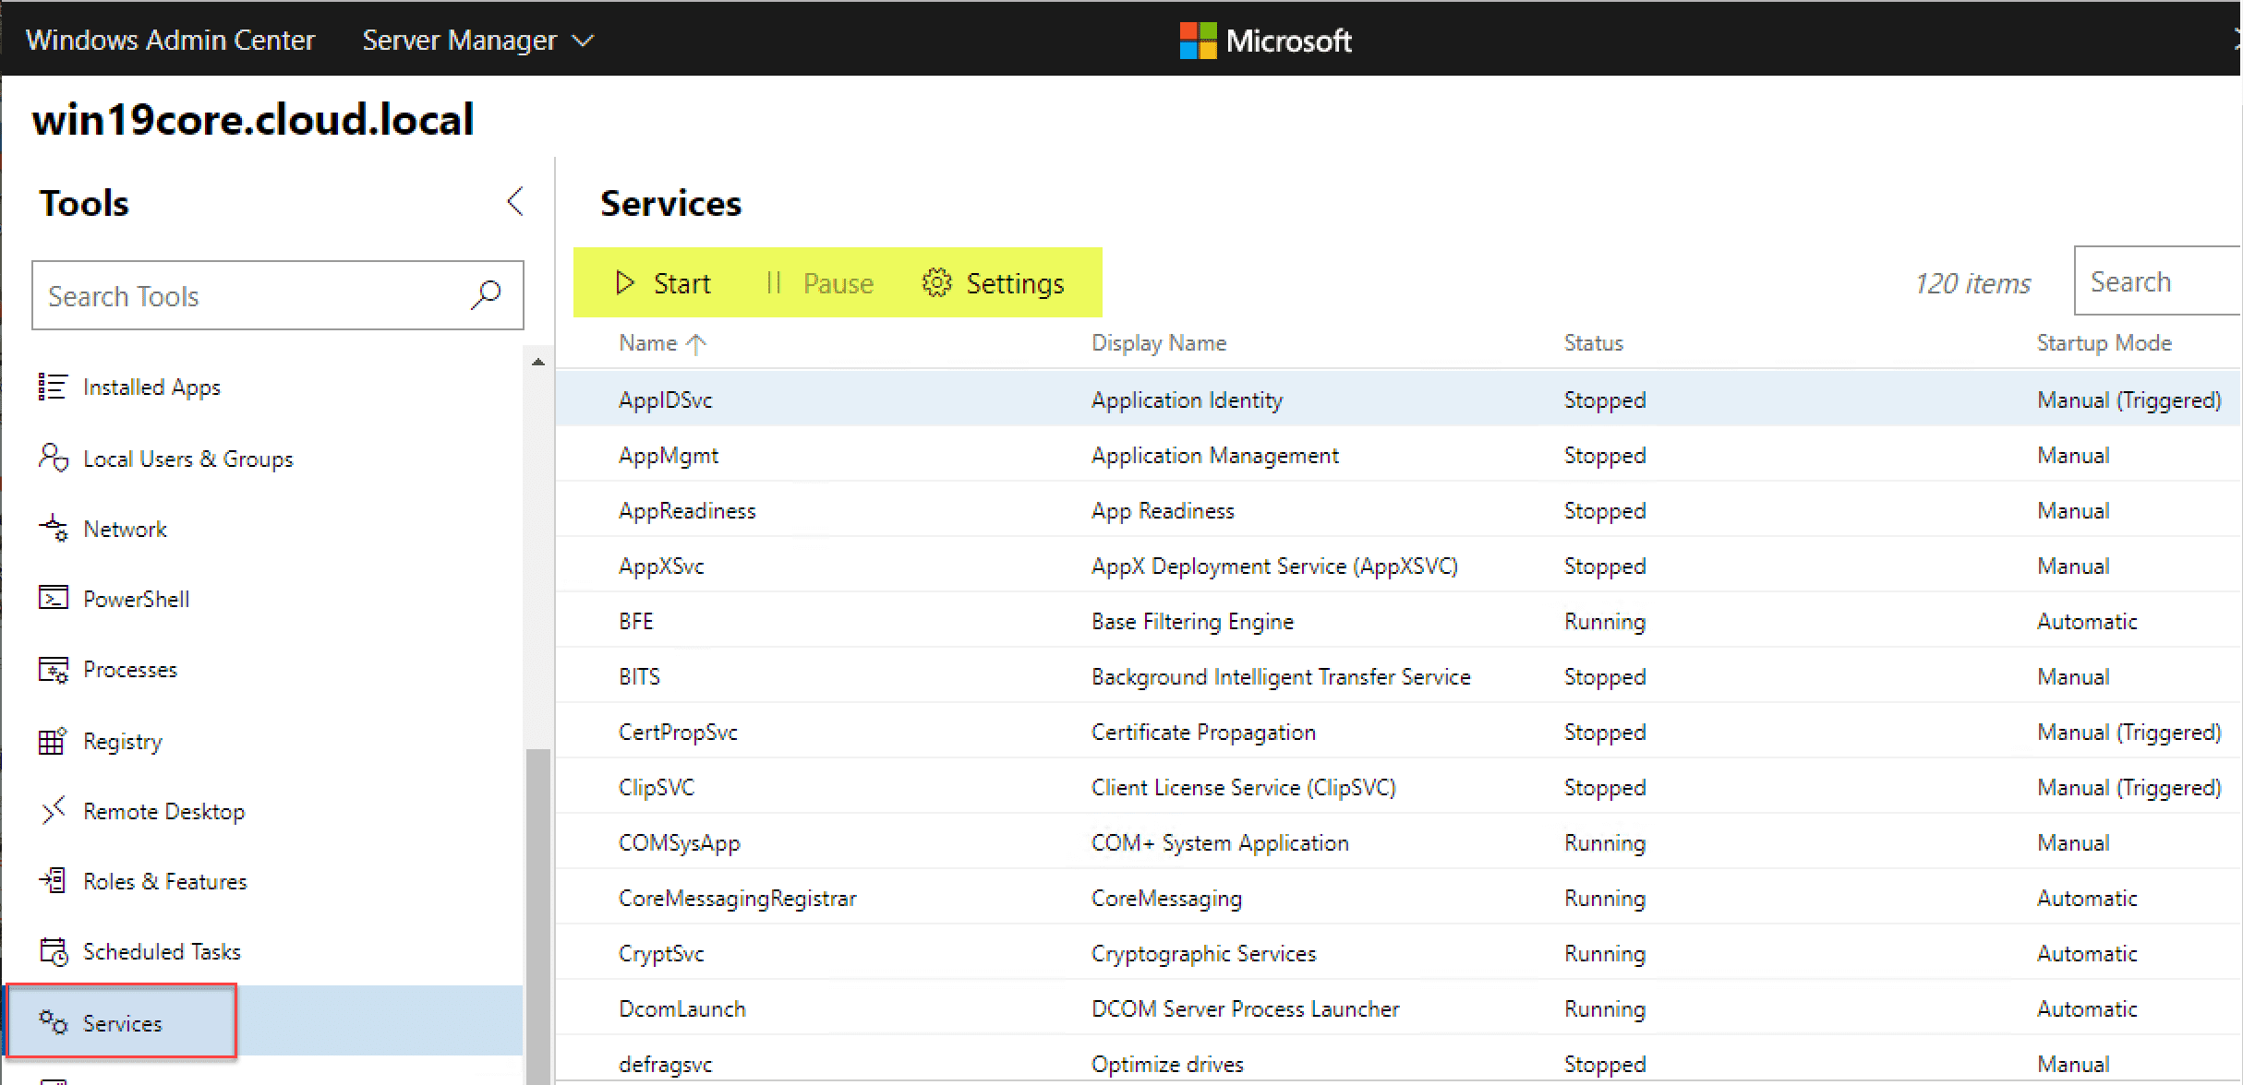The width and height of the screenshot is (2243, 1085).
Task: Launch the PowerShell tool icon
Action: [x=53, y=599]
